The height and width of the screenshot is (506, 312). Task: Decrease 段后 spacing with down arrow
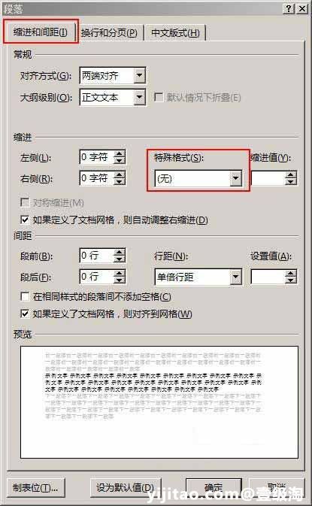pos(120,280)
